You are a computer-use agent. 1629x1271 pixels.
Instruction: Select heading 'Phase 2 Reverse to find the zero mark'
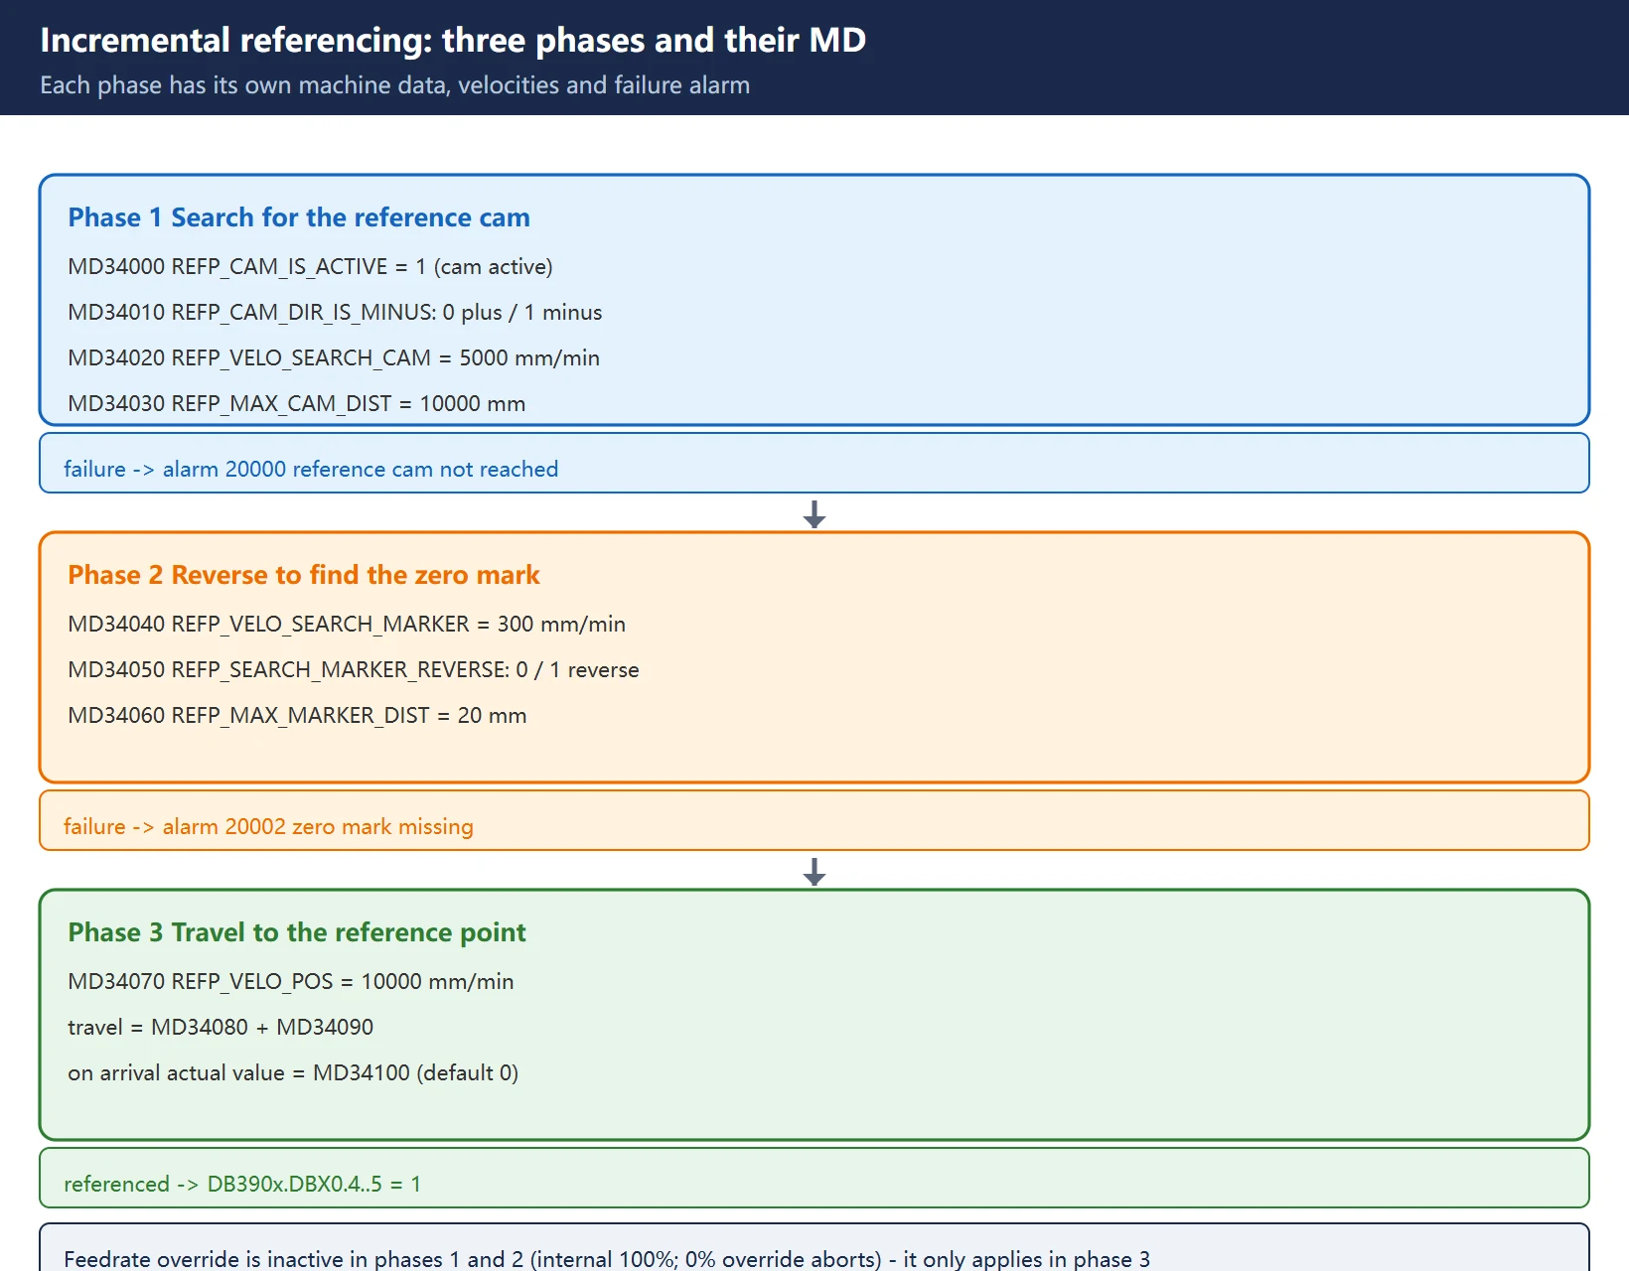[304, 575]
